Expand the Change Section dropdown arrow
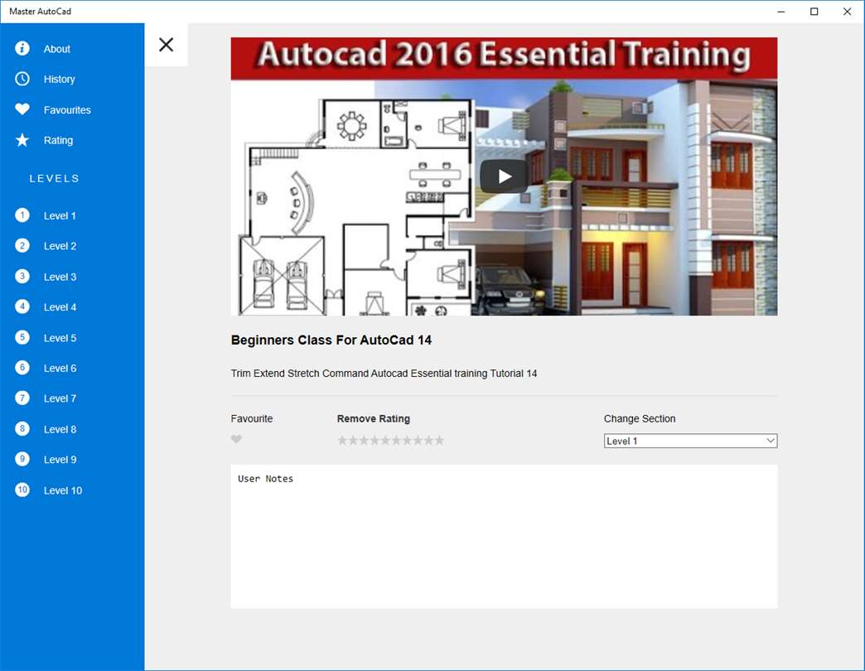This screenshot has width=865, height=671. point(770,441)
